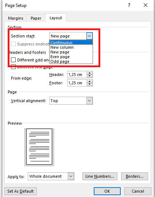
Task: Switch to the Margins tab
Action: coord(16,18)
